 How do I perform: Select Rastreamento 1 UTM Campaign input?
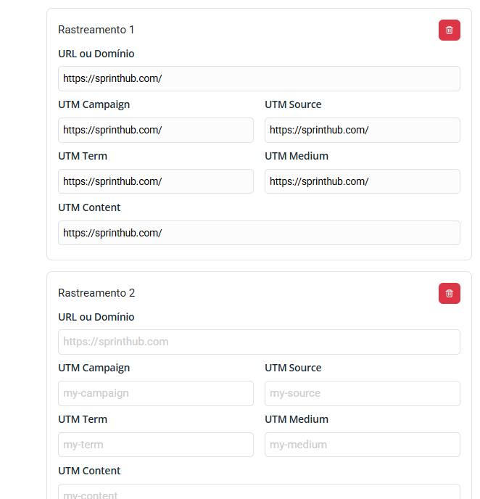point(156,131)
